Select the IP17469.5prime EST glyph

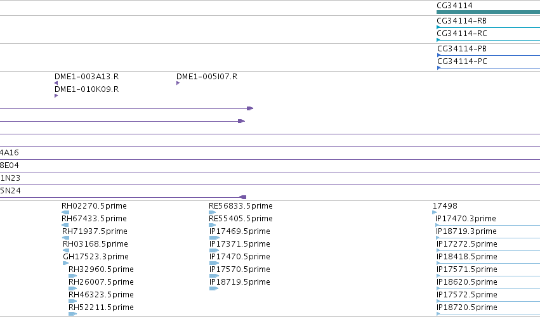tap(214, 238)
